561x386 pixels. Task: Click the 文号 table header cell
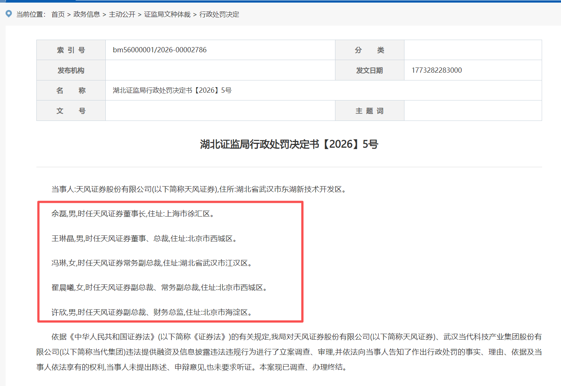(71, 110)
